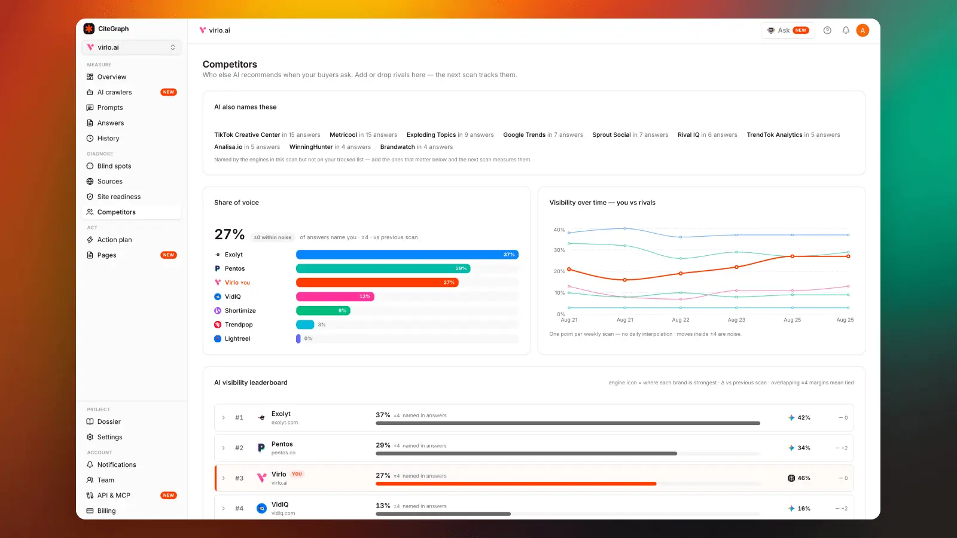The width and height of the screenshot is (957, 538).
Task: Click the Brandwatch suggestion
Action: coord(417,147)
